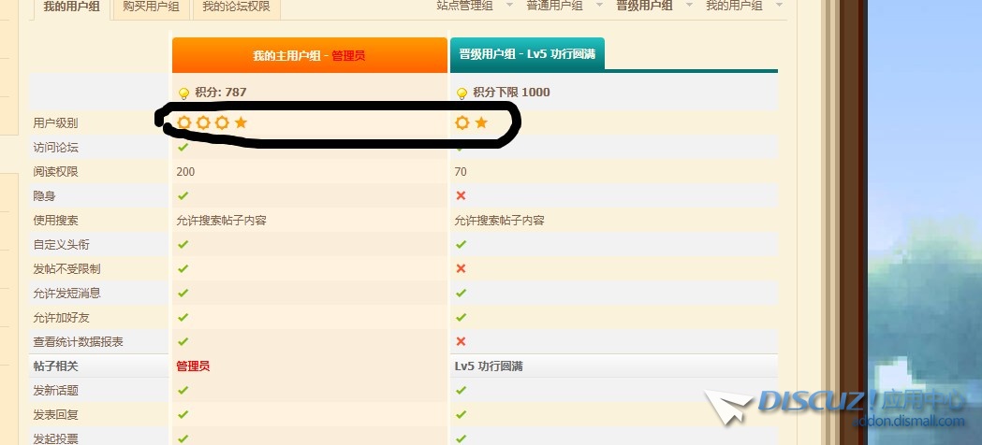Click the Discuz! 应用中心 watermark logo
The height and width of the screenshot is (445, 982).
pyautogui.click(x=843, y=404)
